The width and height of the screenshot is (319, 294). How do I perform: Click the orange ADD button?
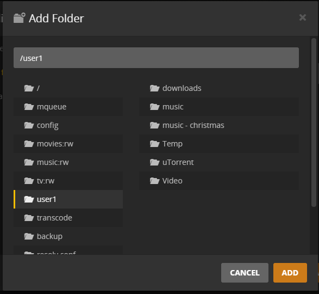[x=290, y=273]
